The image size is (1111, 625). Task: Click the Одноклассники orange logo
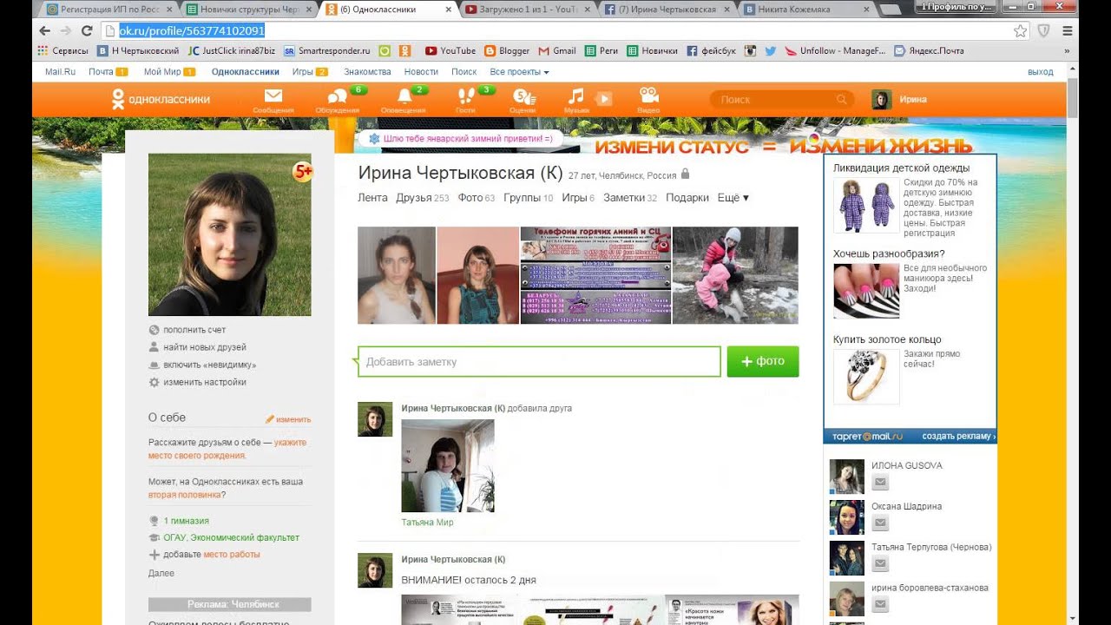[x=161, y=99]
